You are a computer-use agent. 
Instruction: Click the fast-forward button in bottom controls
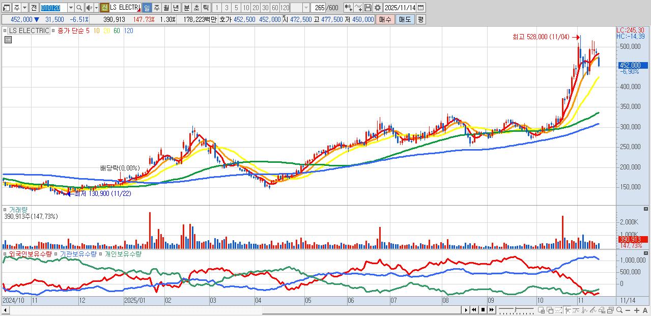click(492, 310)
